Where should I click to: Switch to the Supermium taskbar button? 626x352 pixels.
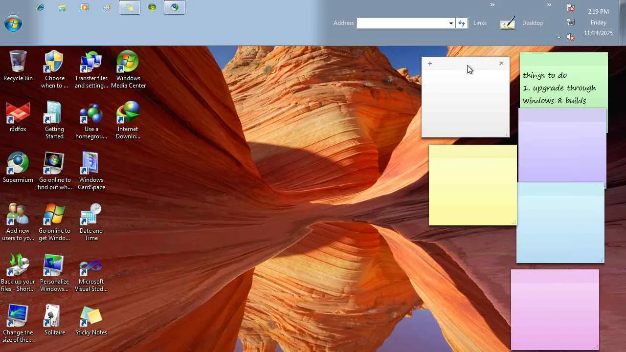click(x=175, y=7)
